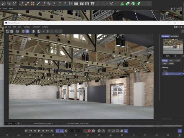Switch to the Navigator tab
Screen dimensions: 184x138
166,36
